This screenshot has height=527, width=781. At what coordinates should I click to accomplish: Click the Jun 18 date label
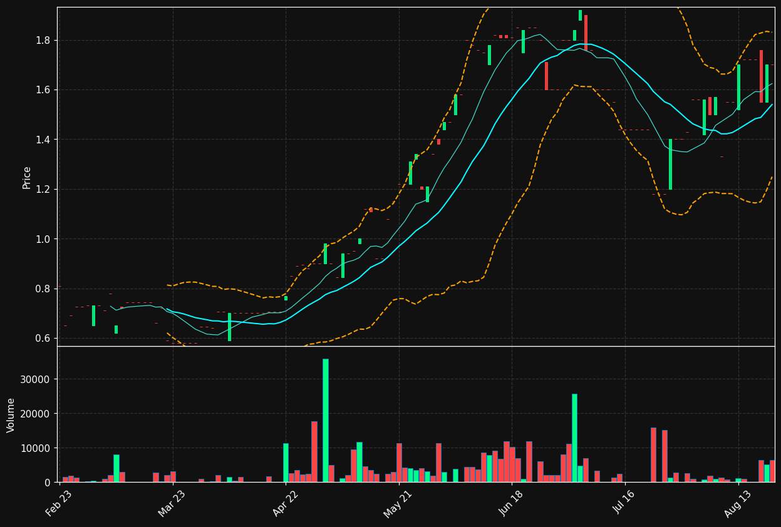pyautogui.click(x=511, y=504)
